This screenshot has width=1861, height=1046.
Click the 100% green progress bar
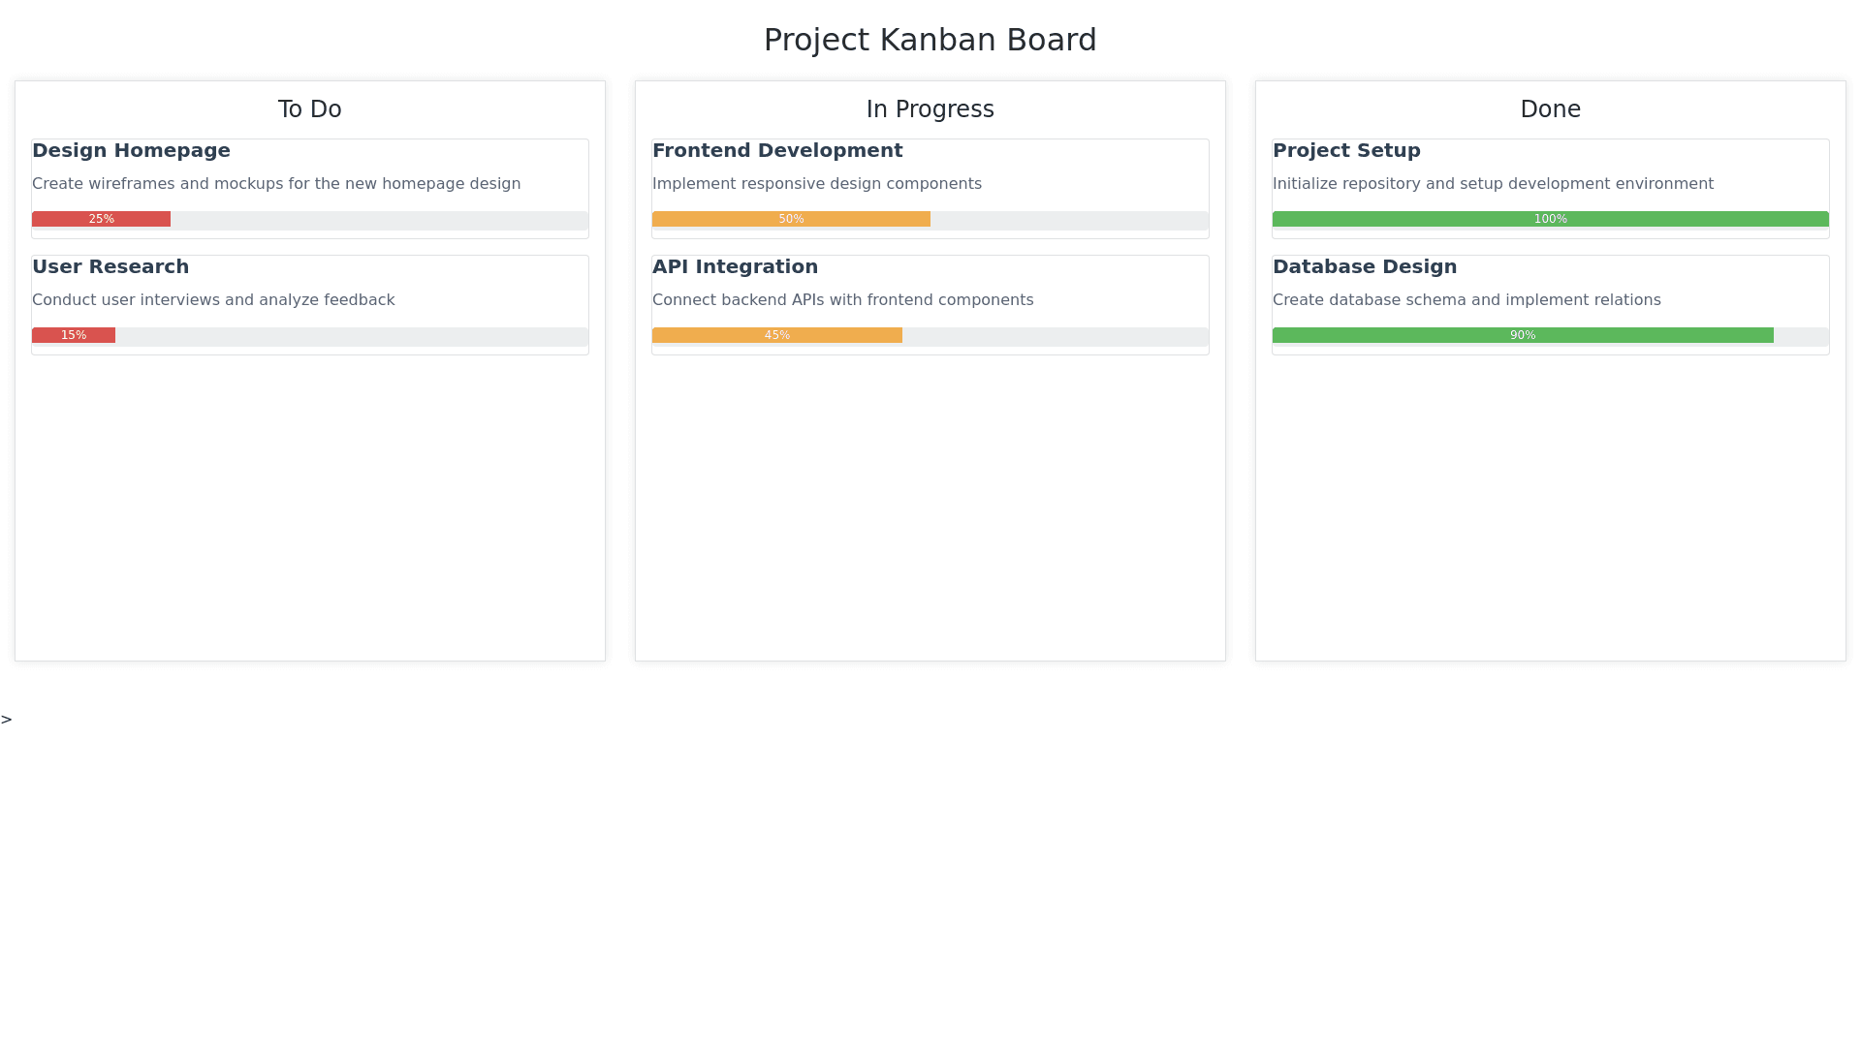coord(1550,220)
